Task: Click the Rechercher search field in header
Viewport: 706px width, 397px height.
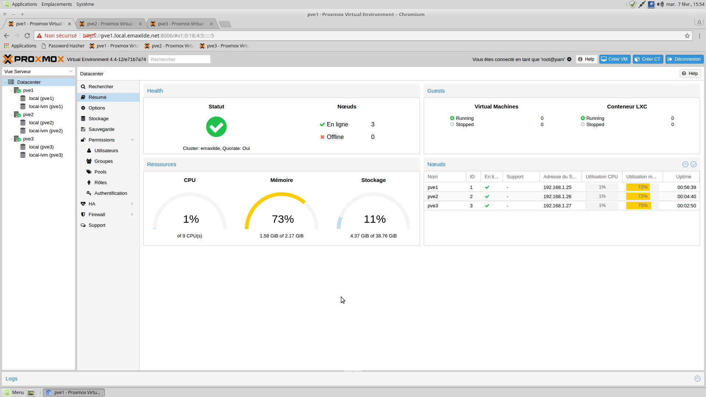Action: click(x=179, y=59)
